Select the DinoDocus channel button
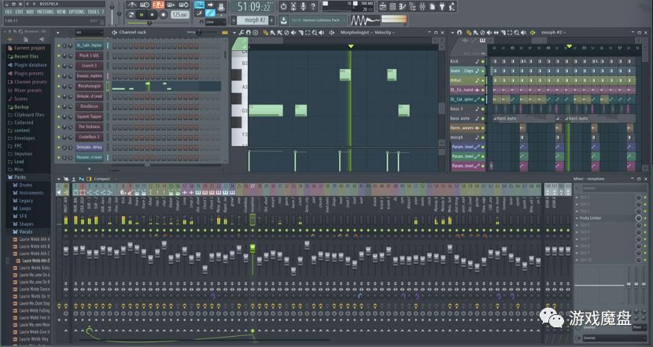 click(90, 107)
